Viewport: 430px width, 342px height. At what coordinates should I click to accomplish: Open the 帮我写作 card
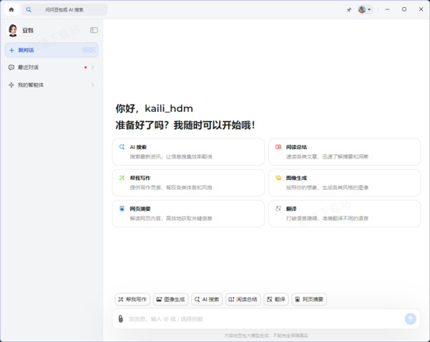[x=188, y=183]
